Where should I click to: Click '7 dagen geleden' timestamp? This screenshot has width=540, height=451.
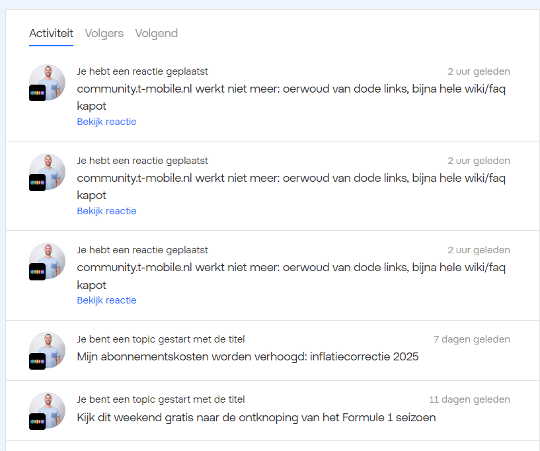472,339
